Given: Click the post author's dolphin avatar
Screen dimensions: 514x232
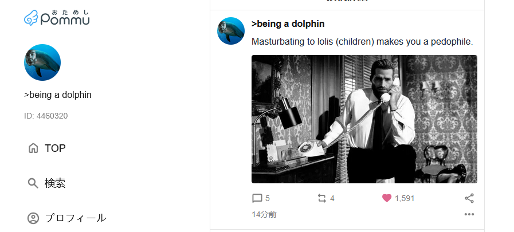Looking at the screenshot, I should pos(231,31).
